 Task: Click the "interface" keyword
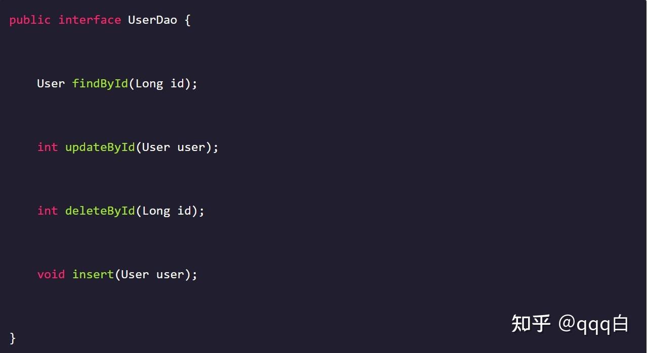(x=90, y=20)
